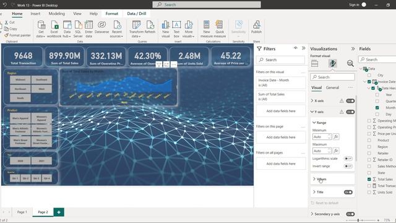The width and height of the screenshot is (396, 223).
Task: Open the Data hub option
Action: (x=67, y=29)
